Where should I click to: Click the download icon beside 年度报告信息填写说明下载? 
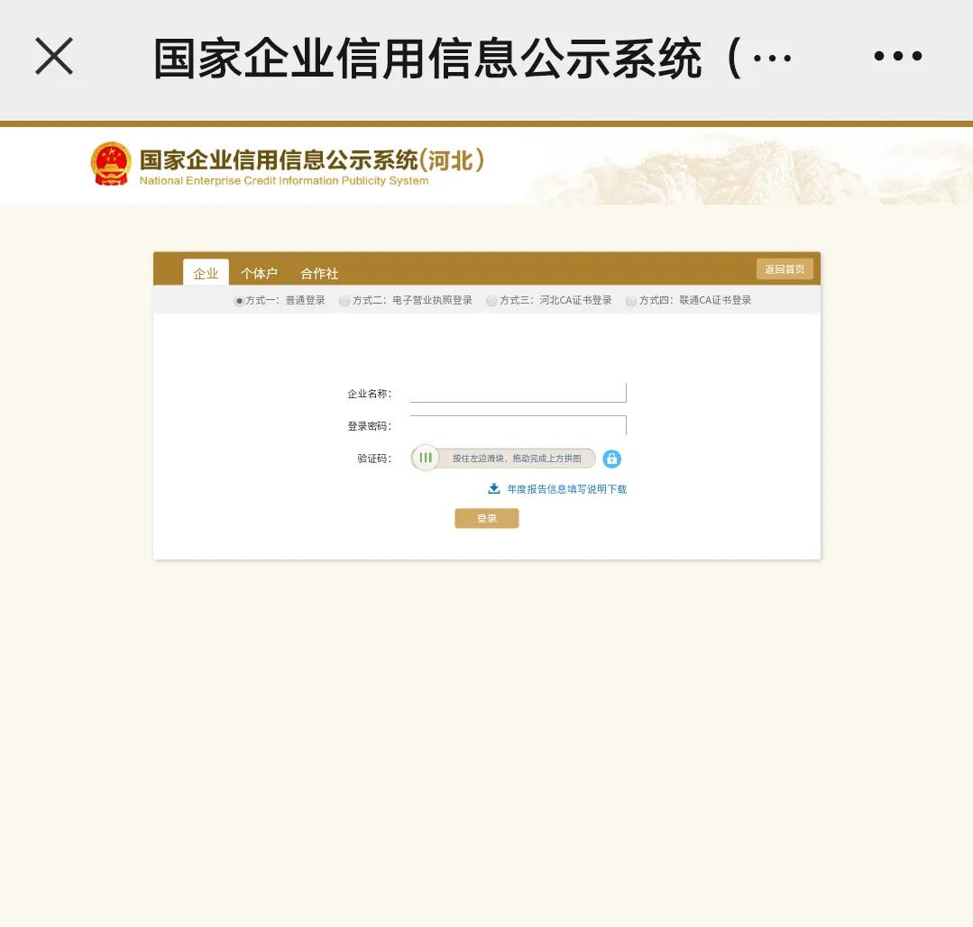coord(494,487)
